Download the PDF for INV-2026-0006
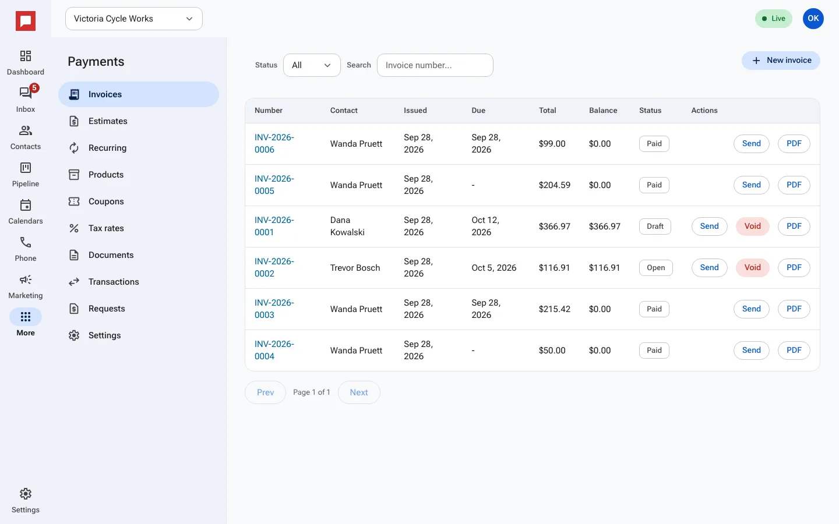The width and height of the screenshot is (839, 524). pos(794,144)
